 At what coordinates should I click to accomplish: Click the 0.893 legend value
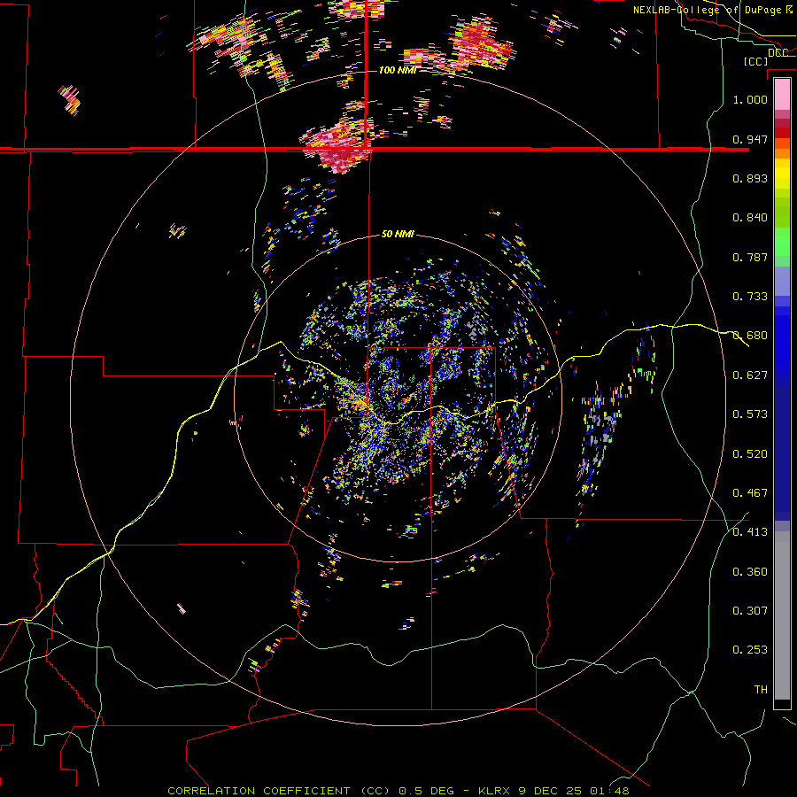750,178
